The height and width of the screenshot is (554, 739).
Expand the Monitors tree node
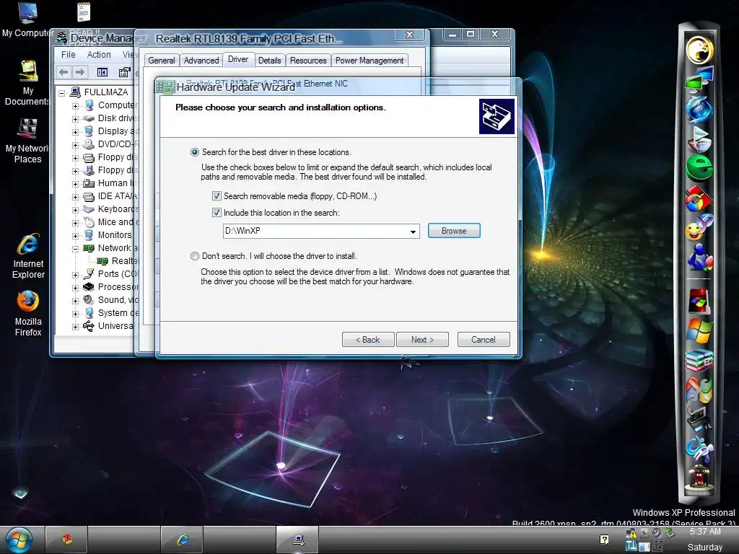click(75, 236)
